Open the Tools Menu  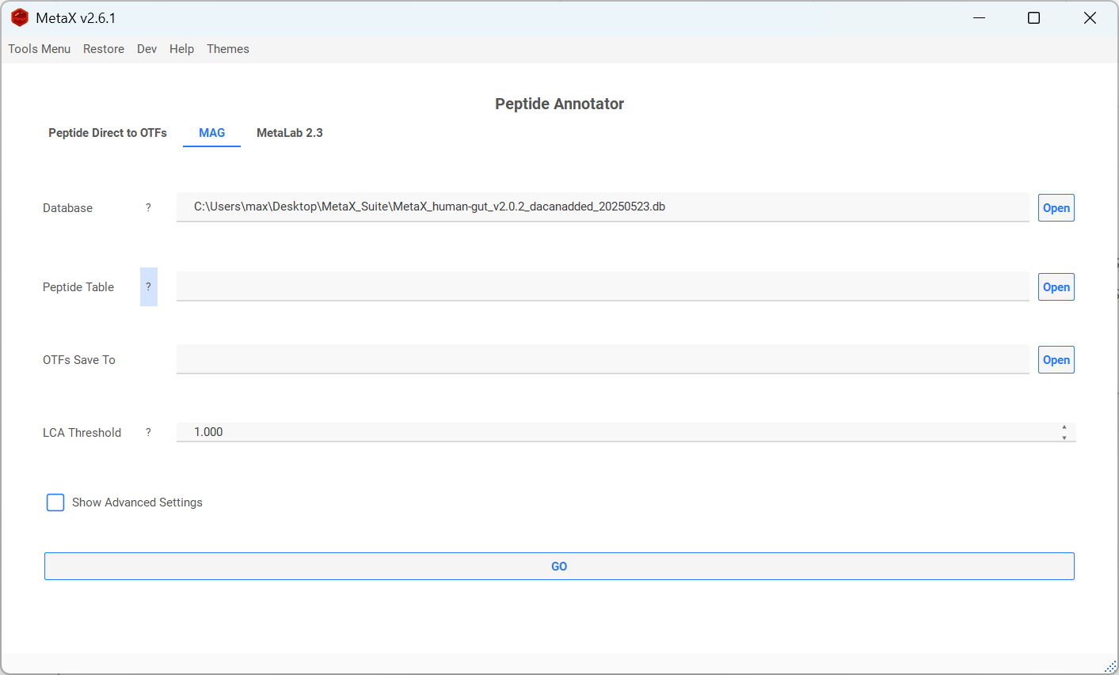(40, 49)
